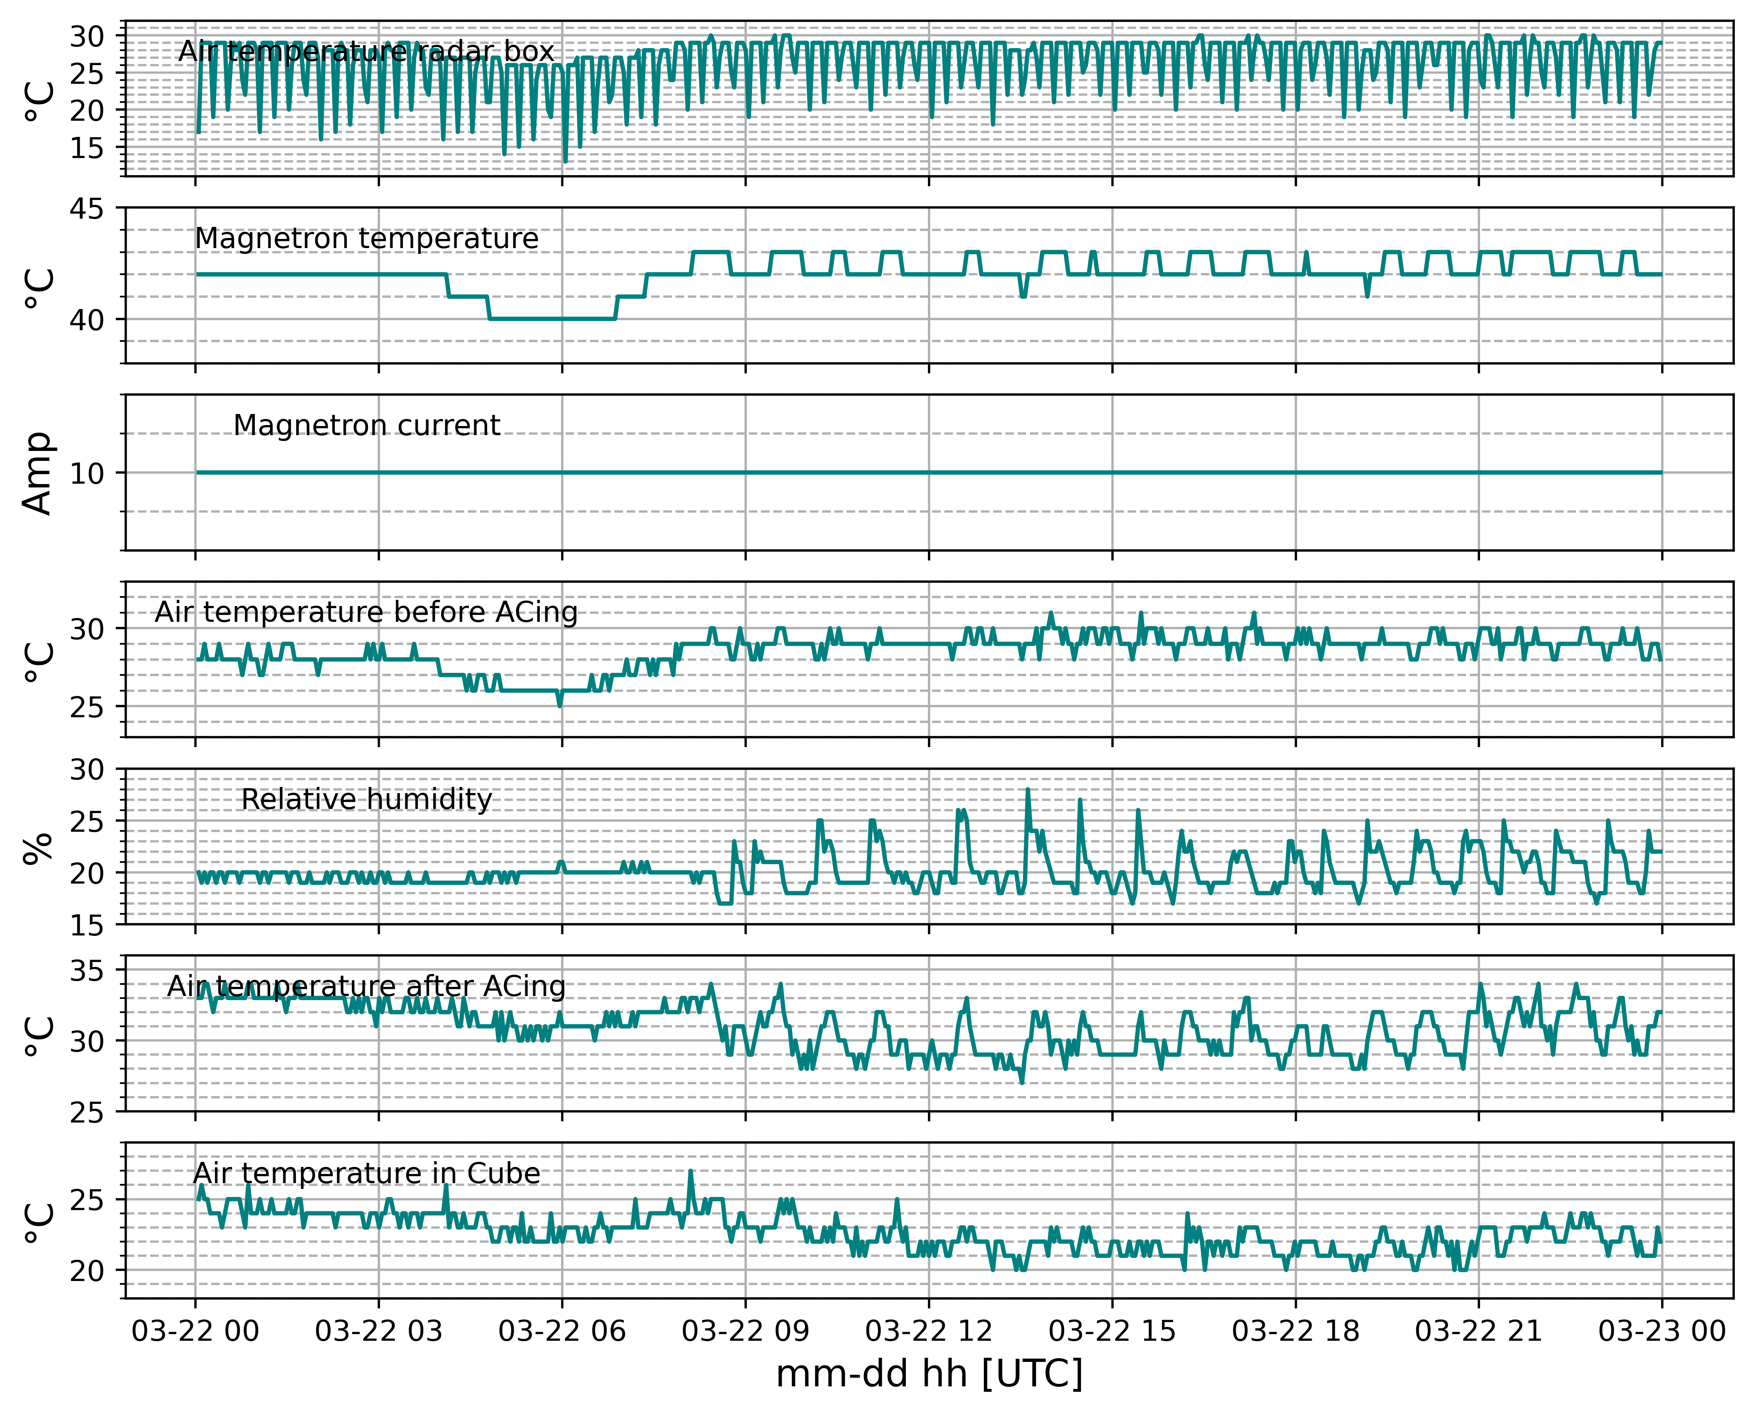Click the 'Air temperature radar box' label
This screenshot has height=1415, width=1754.
(x=366, y=51)
